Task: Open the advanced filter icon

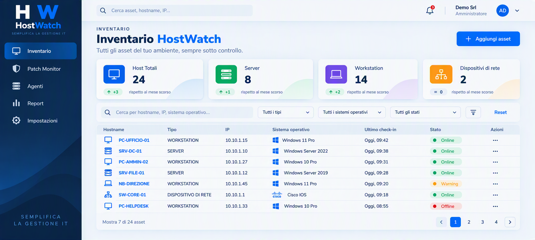Action: 473,112
